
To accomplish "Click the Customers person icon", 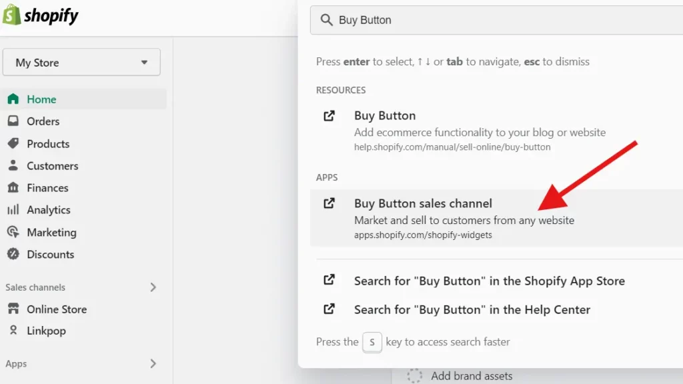I will pyautogui.click(x=13, y=165).
